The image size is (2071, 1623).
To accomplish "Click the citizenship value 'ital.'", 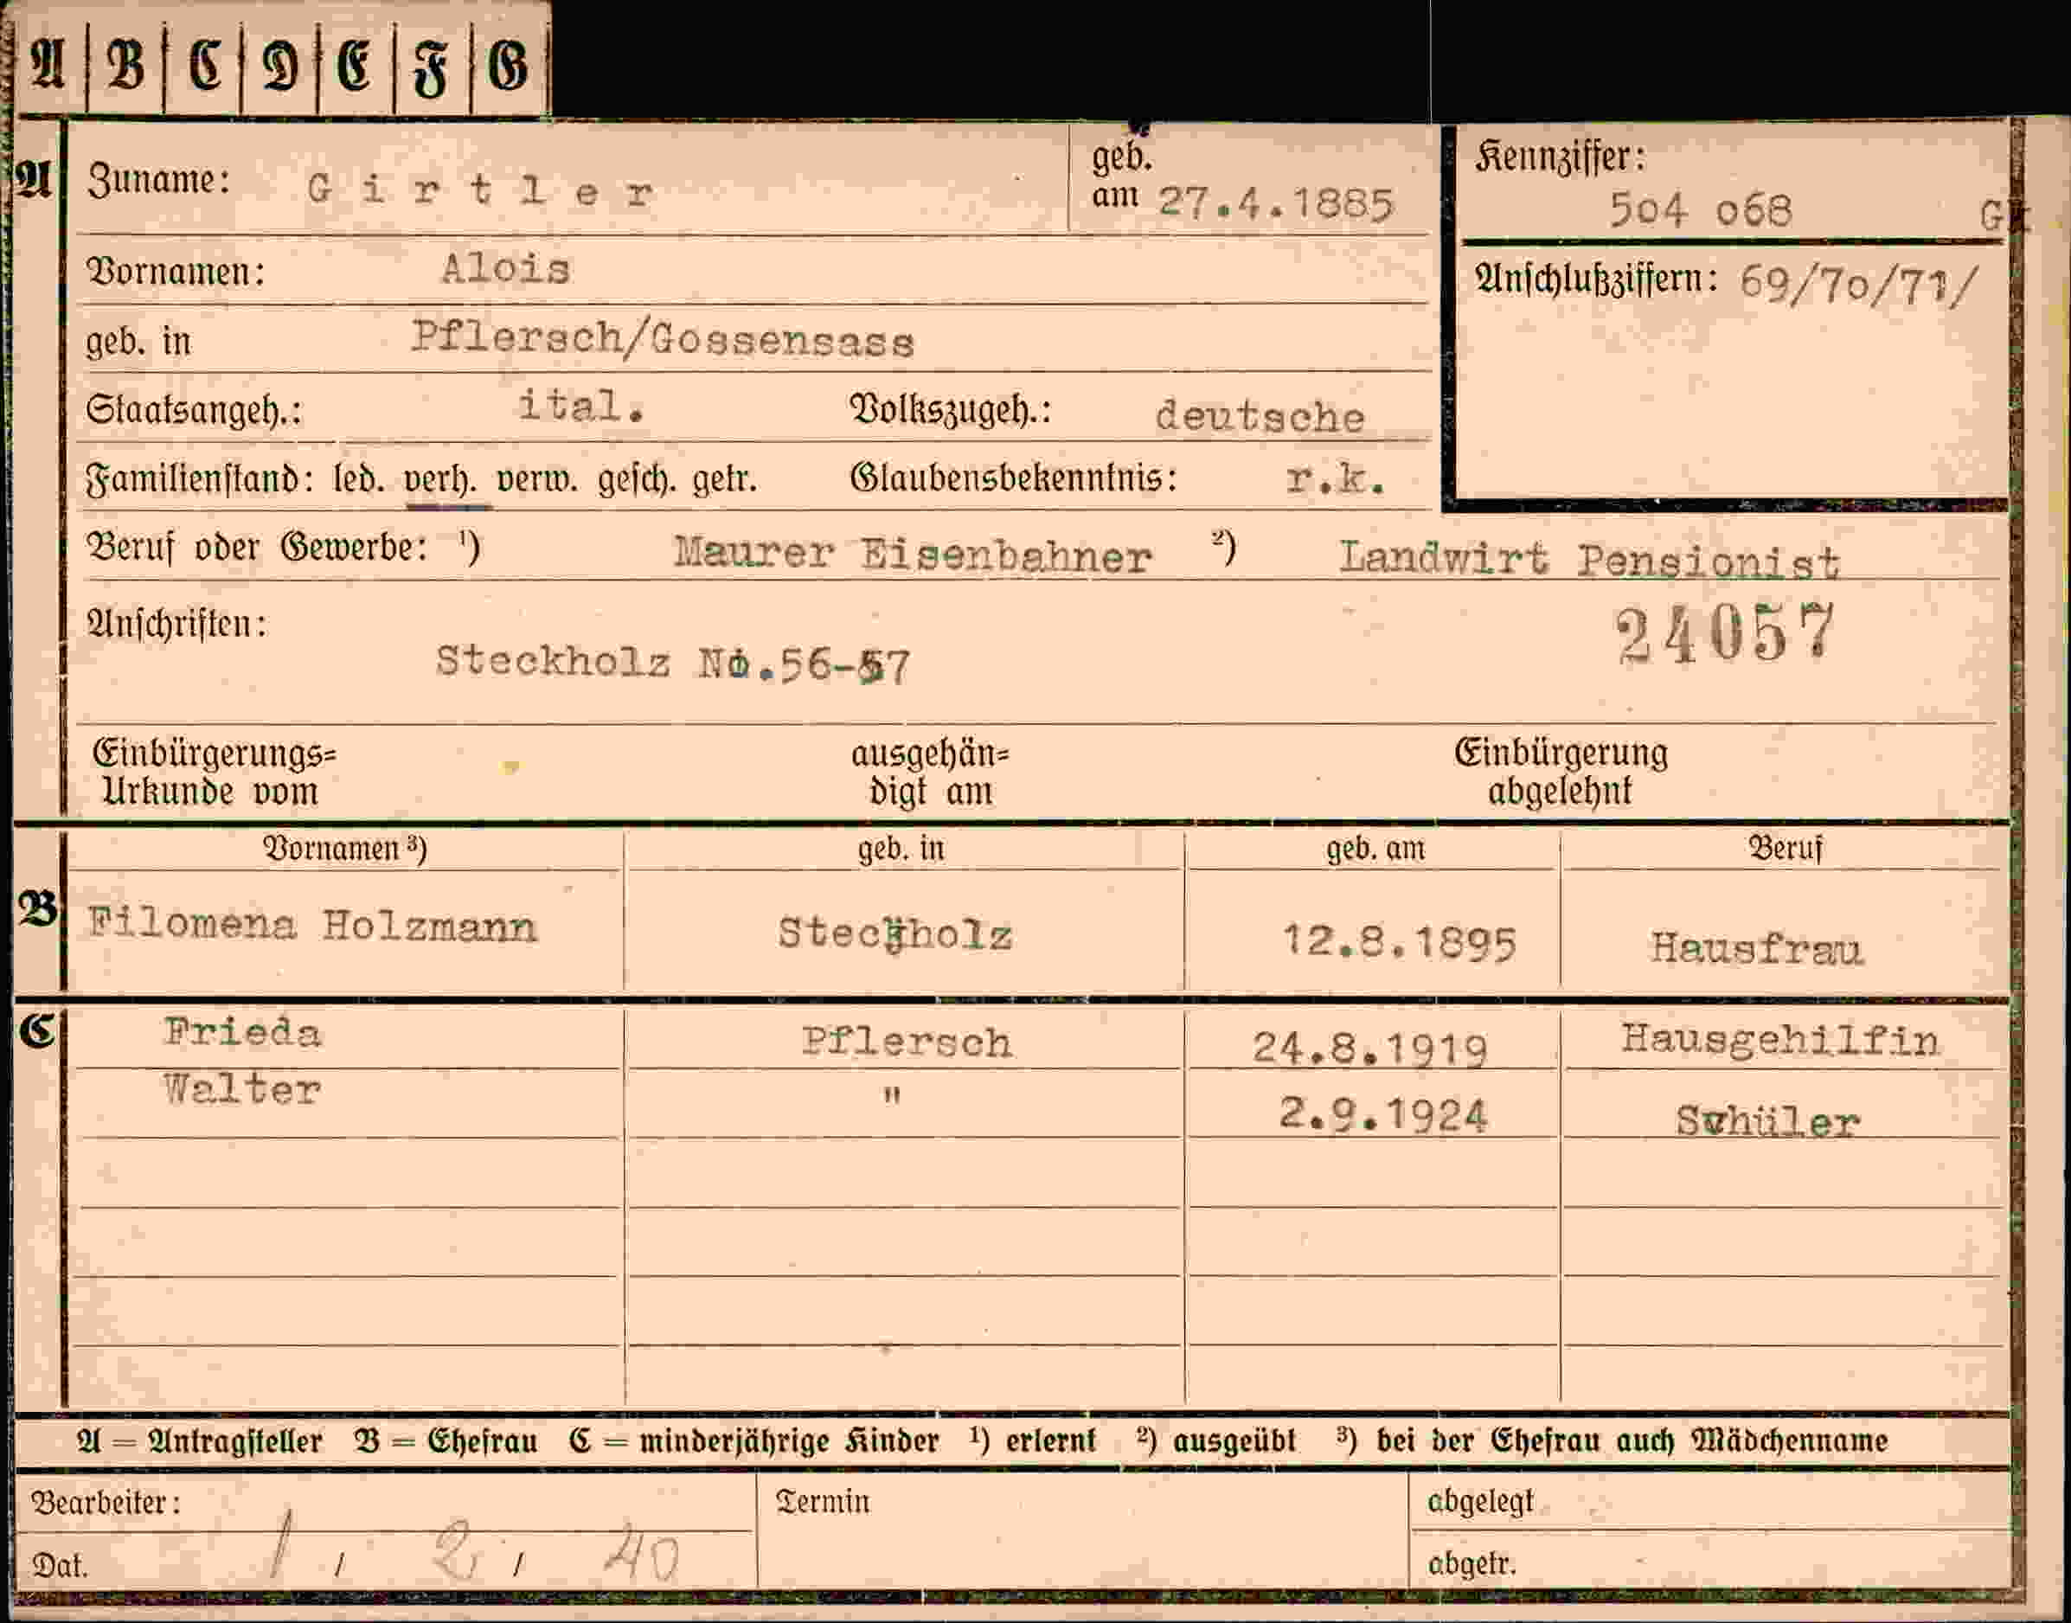I will pyautogui.click(x=581, y=406).
